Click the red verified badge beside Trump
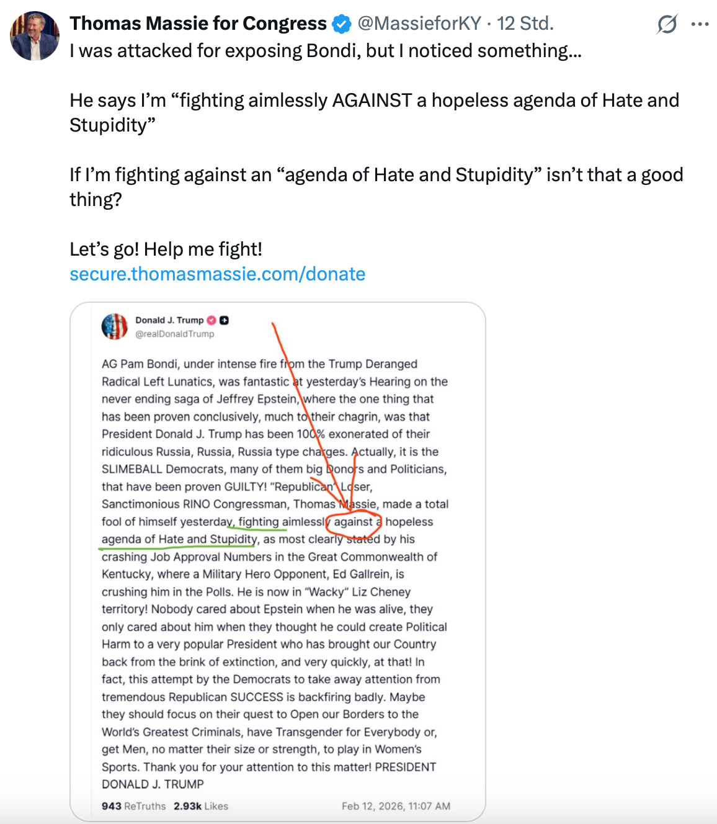Viewport: 717px width, 824px height. (x=212, y=320)
